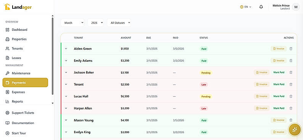Expand Lucas Hall's payment row
Image resolution: width=303 pixels, height=140 pixels.
[x=66, y=96]
